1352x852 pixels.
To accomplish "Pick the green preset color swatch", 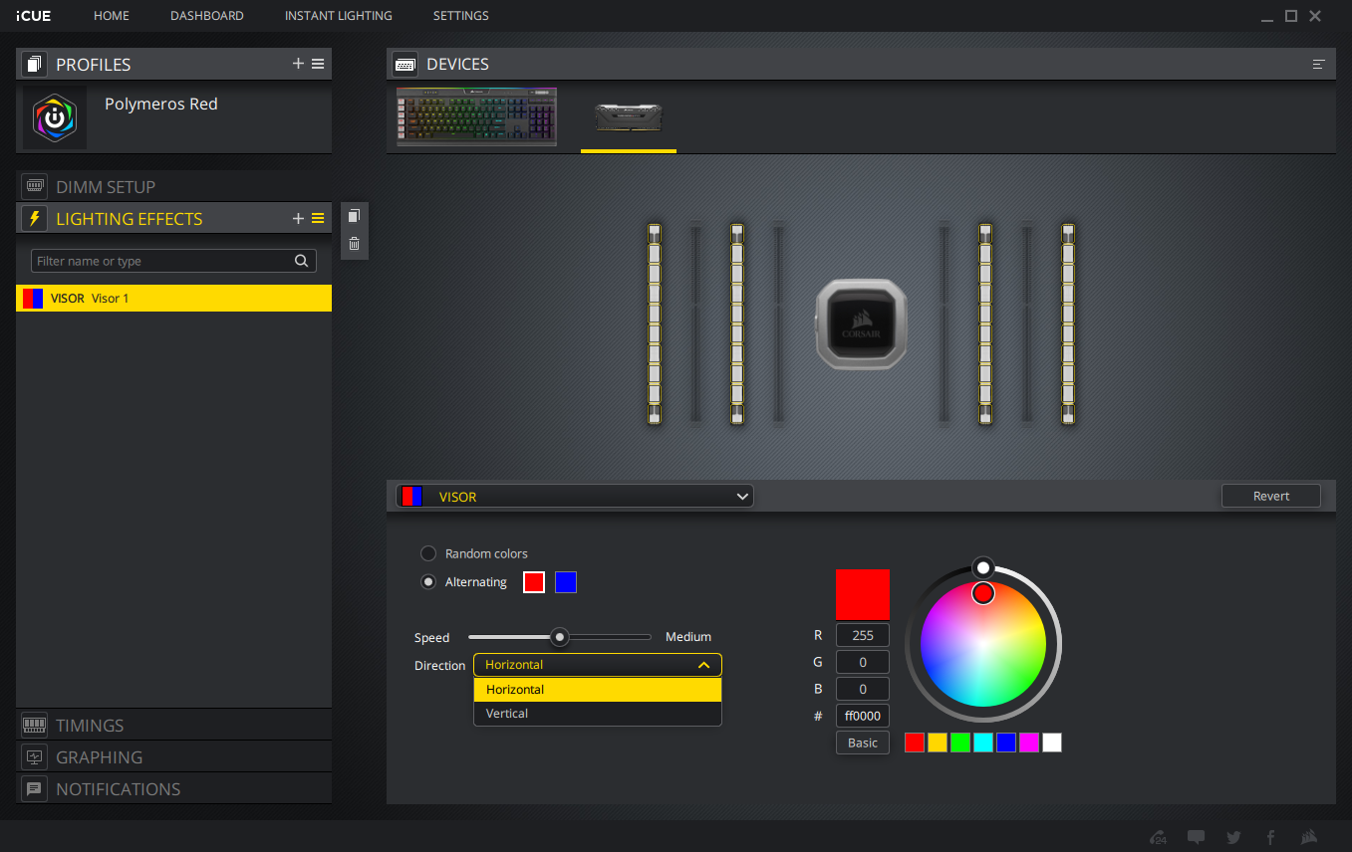I will pyautogui.click(x=960, y=743).
